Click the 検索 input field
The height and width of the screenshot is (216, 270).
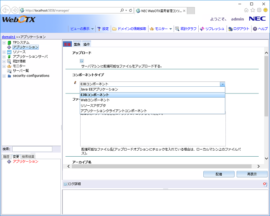tap(32, 149)
